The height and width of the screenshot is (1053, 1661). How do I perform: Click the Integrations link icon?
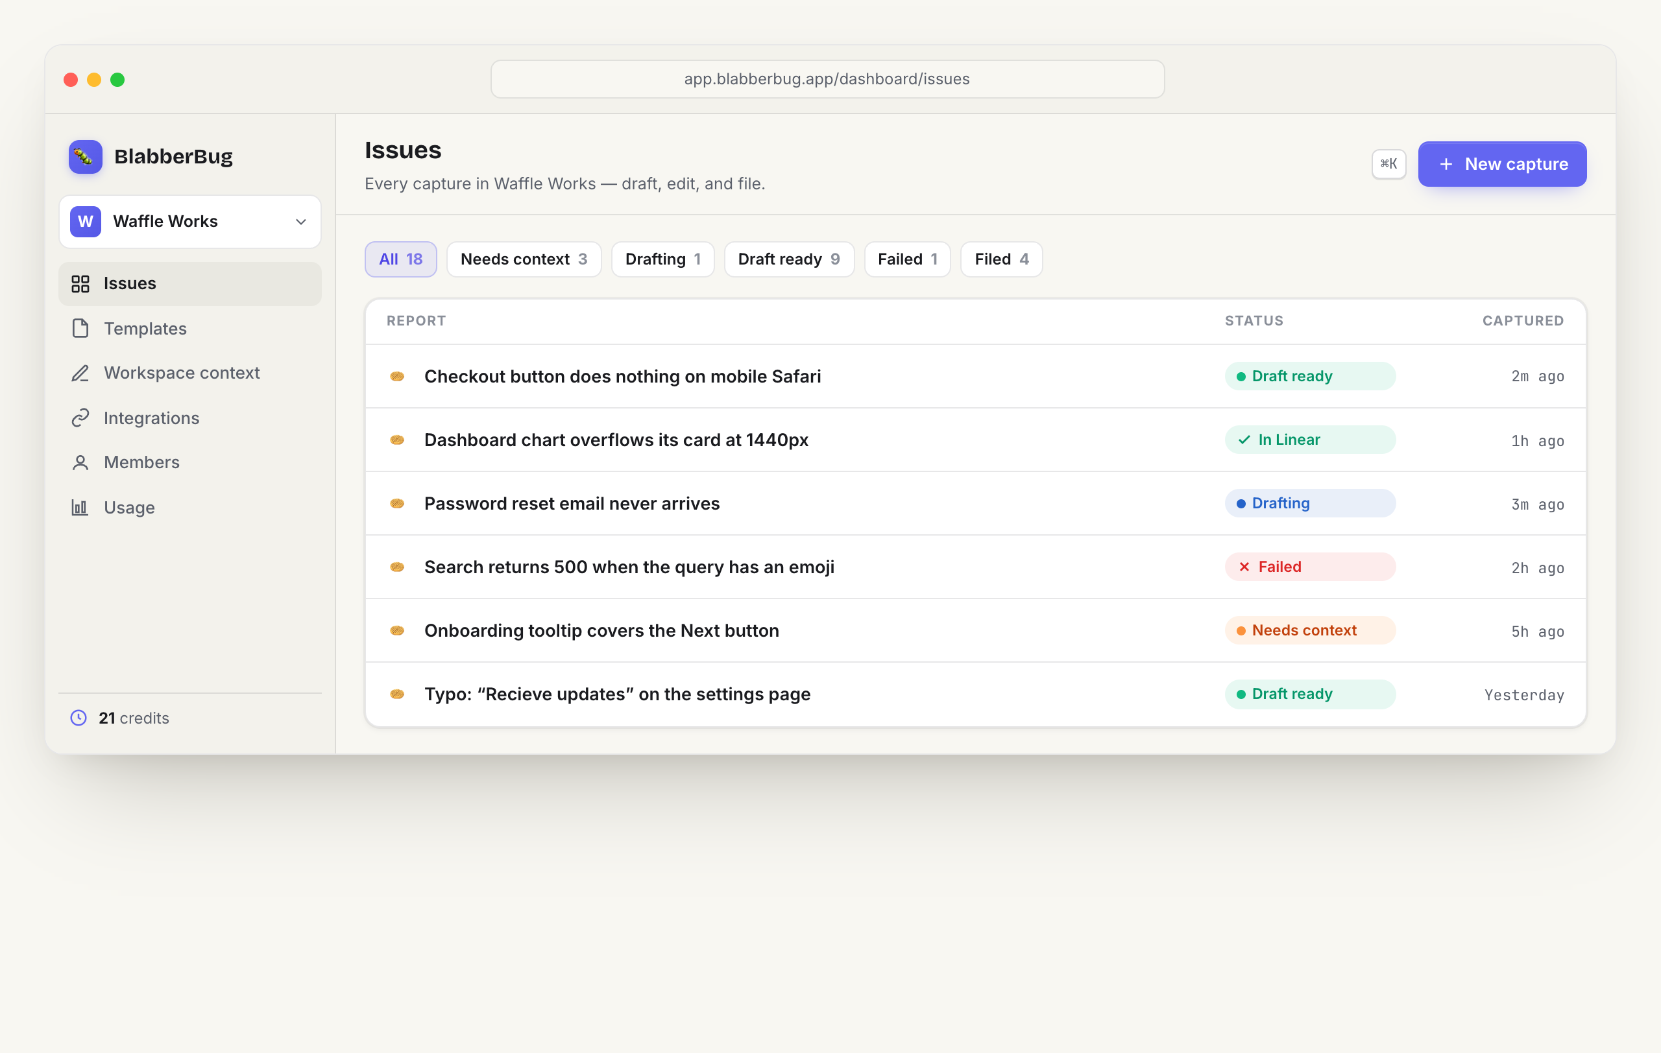click(x=80, y=418)
